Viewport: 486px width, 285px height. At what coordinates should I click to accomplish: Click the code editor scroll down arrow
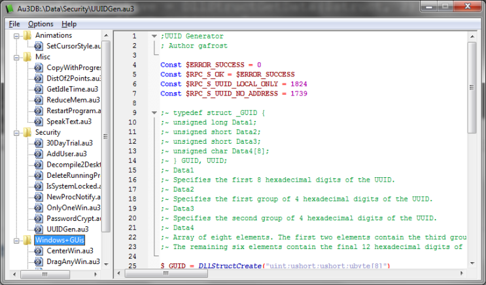[x=472, y=263]
